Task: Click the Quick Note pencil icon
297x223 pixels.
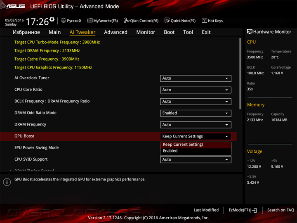Action: pos(167,20)
